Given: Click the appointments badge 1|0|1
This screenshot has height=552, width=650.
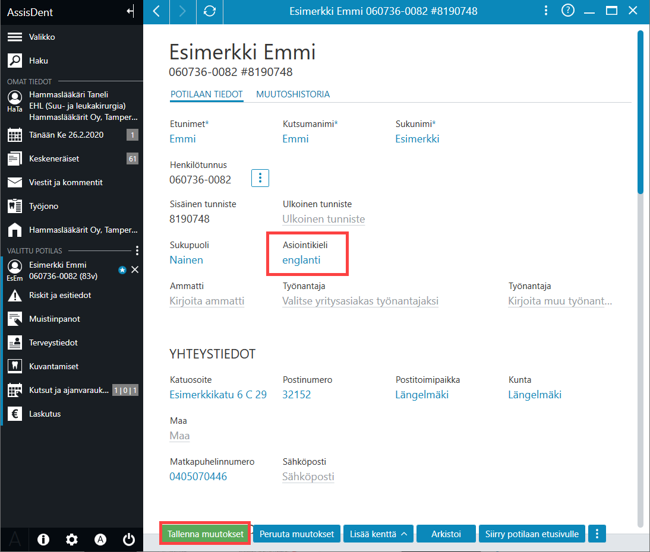Looking at the screenshot, I should pos(125,390).
